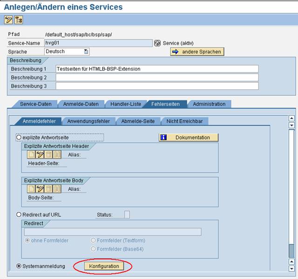Click the blue arrow icon on andere Sprachen
Image resolution: width=298 pixels, height=279 pixels.
(x=175, y=52)
